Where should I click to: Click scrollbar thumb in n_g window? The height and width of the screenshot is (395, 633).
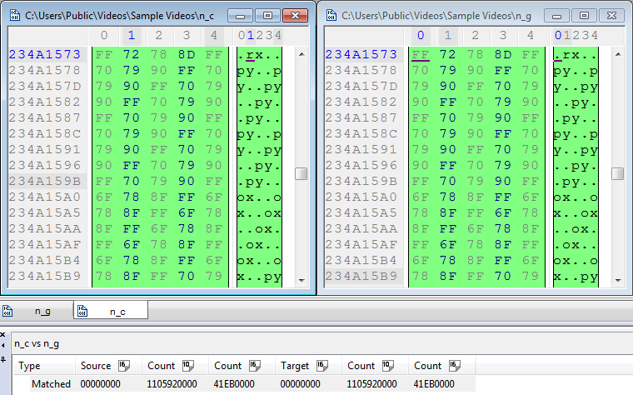click(618, 173)
